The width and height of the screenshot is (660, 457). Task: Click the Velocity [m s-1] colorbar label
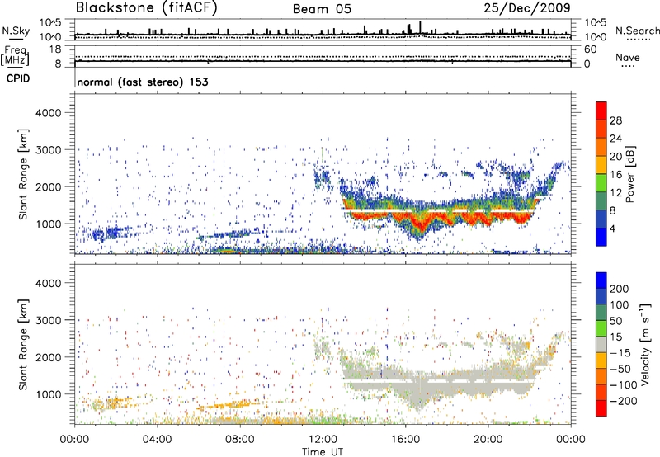(645, 344)
